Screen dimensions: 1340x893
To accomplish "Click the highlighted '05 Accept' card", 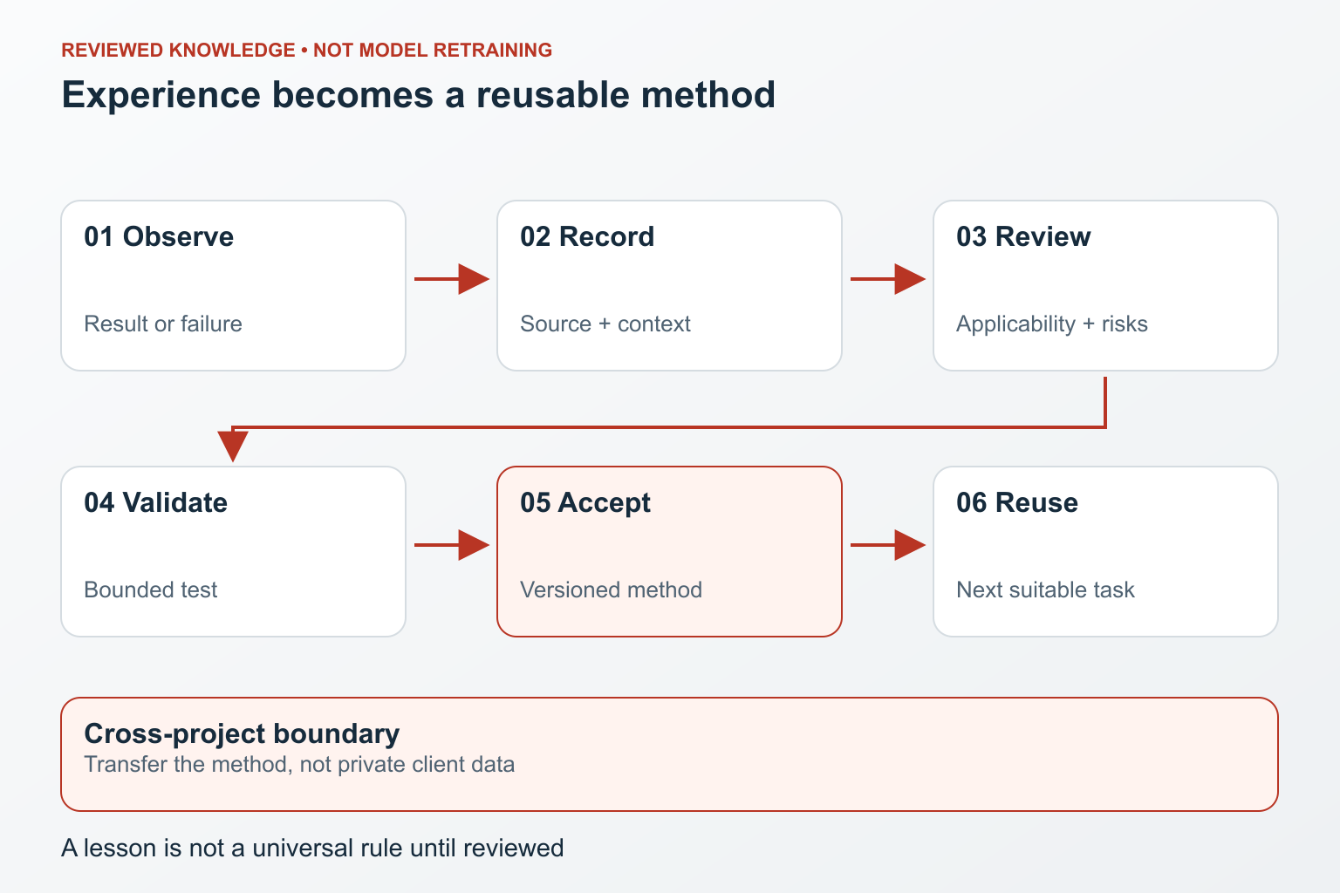I will 669,552.
